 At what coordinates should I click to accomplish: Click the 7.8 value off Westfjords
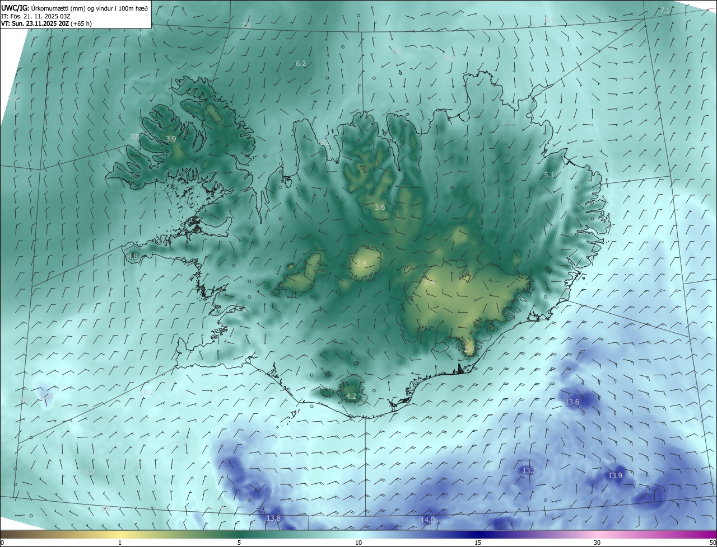(134, 137)
